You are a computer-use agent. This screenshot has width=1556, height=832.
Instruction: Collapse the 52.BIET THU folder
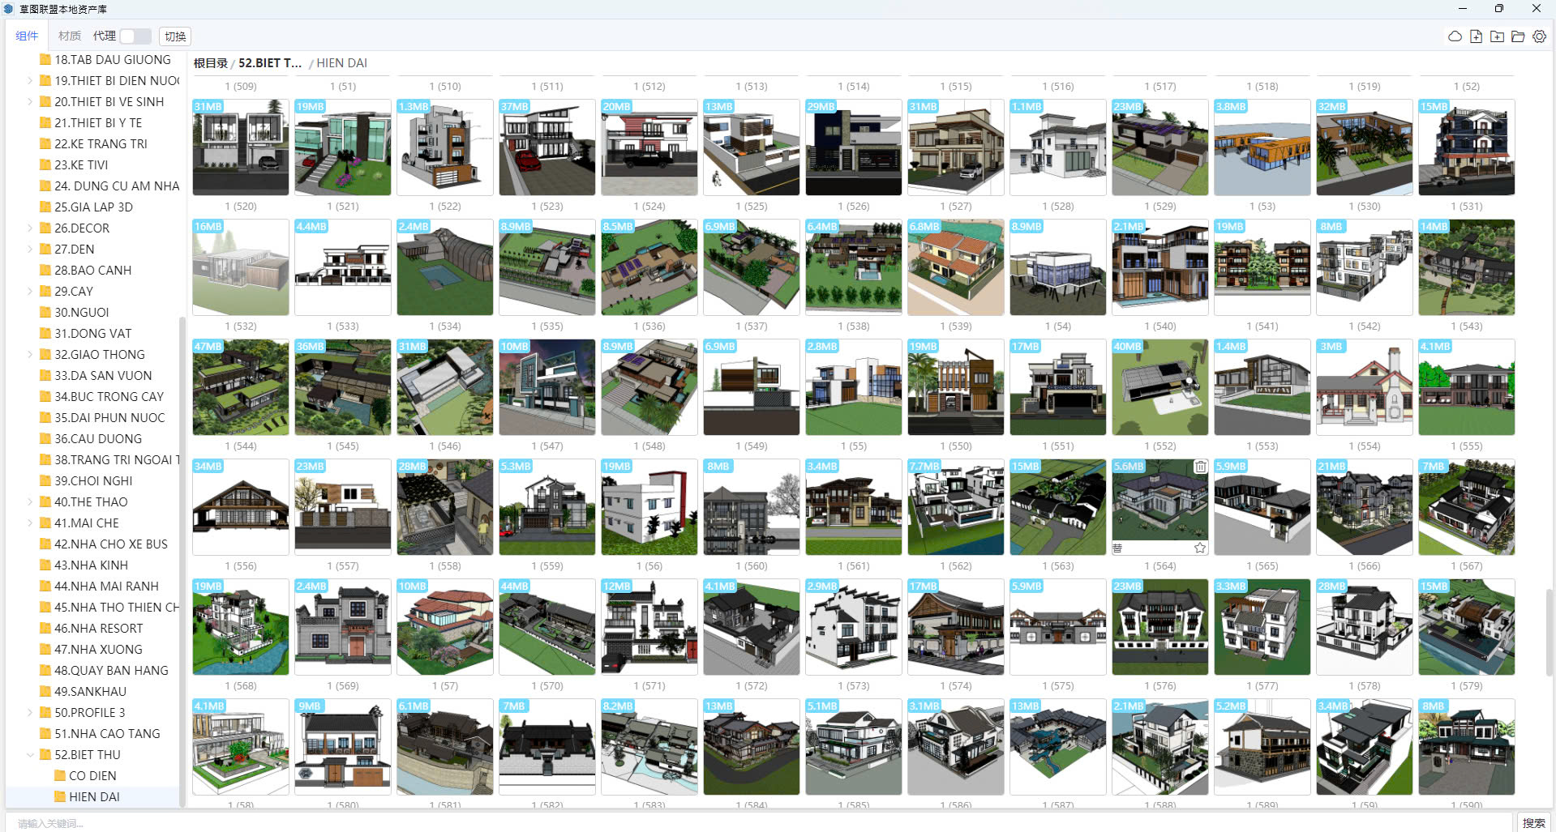30,754
